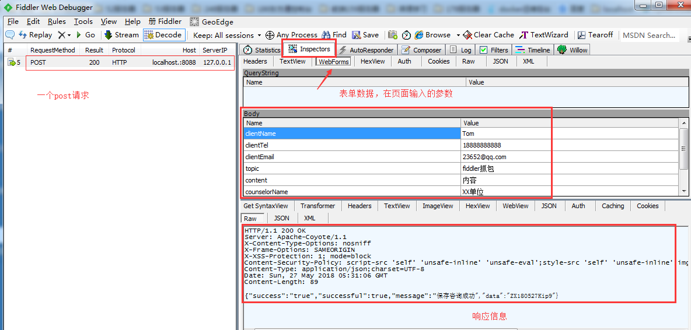Sort by Protocol column header
Image resolution: width=691 pixels, height=330 pixels.
click(123, 50)
